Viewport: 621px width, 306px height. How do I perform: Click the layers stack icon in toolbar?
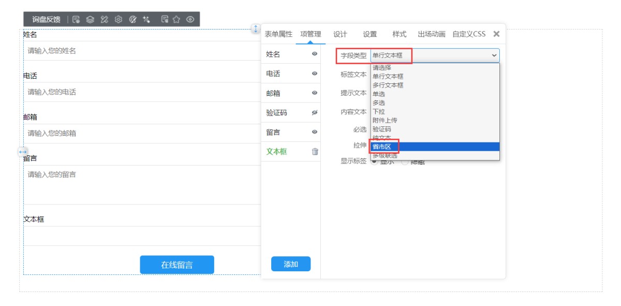(90, 20)
